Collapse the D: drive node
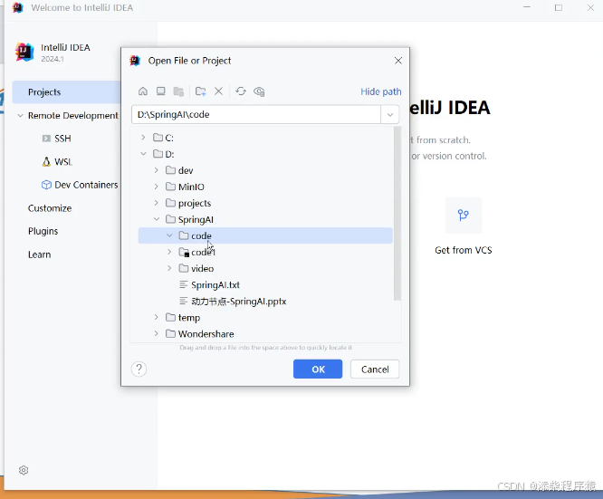The width and height of the screenshot is (603, 499). pyautogui.click(x=143, y=154)
